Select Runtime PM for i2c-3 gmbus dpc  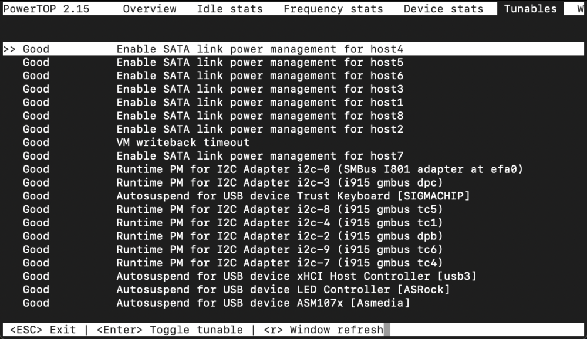[x=293, y=182]
